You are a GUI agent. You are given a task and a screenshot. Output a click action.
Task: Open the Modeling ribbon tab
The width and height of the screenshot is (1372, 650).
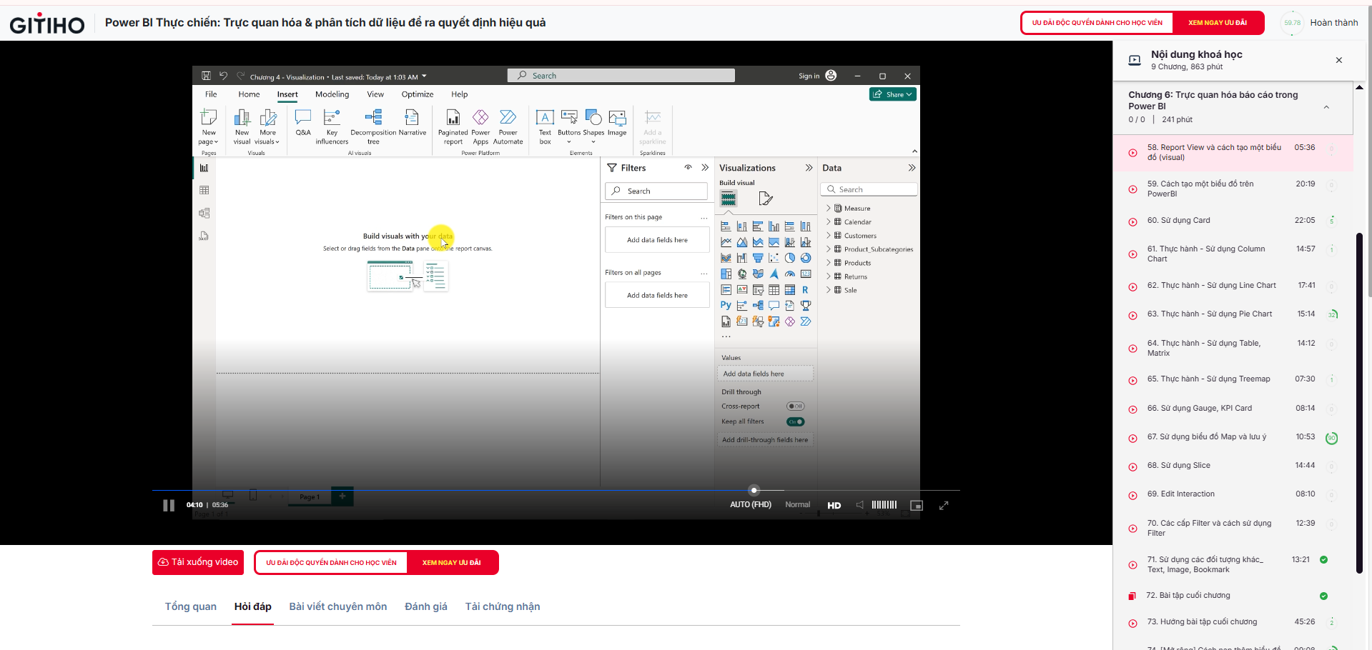[332, 94]
